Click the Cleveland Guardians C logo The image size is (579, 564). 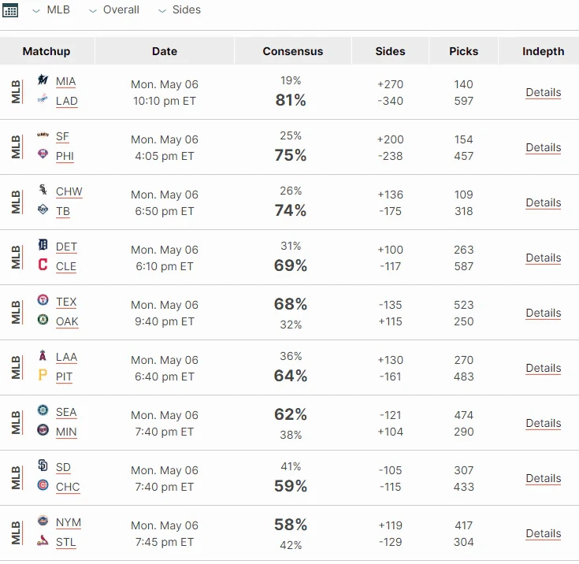coord(43,264)
